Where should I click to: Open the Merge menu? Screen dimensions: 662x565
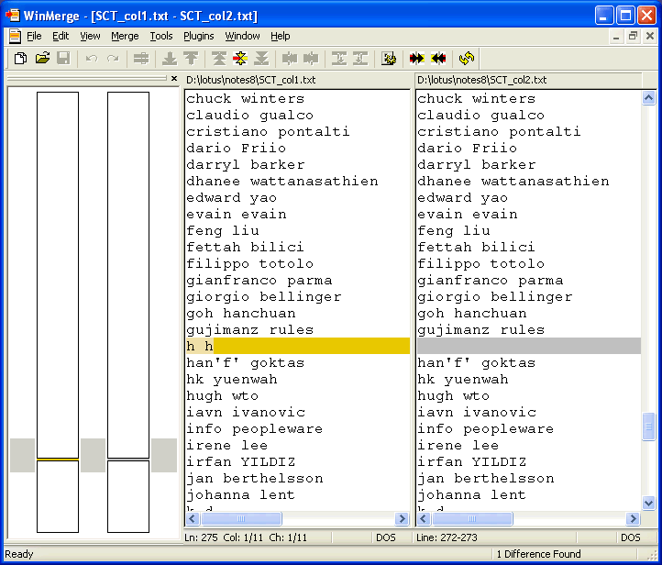tap(125, 37)
